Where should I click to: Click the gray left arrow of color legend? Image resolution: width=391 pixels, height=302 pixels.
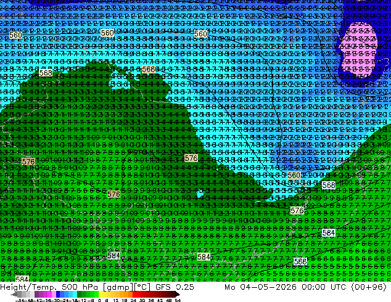(x=14, y=294)
